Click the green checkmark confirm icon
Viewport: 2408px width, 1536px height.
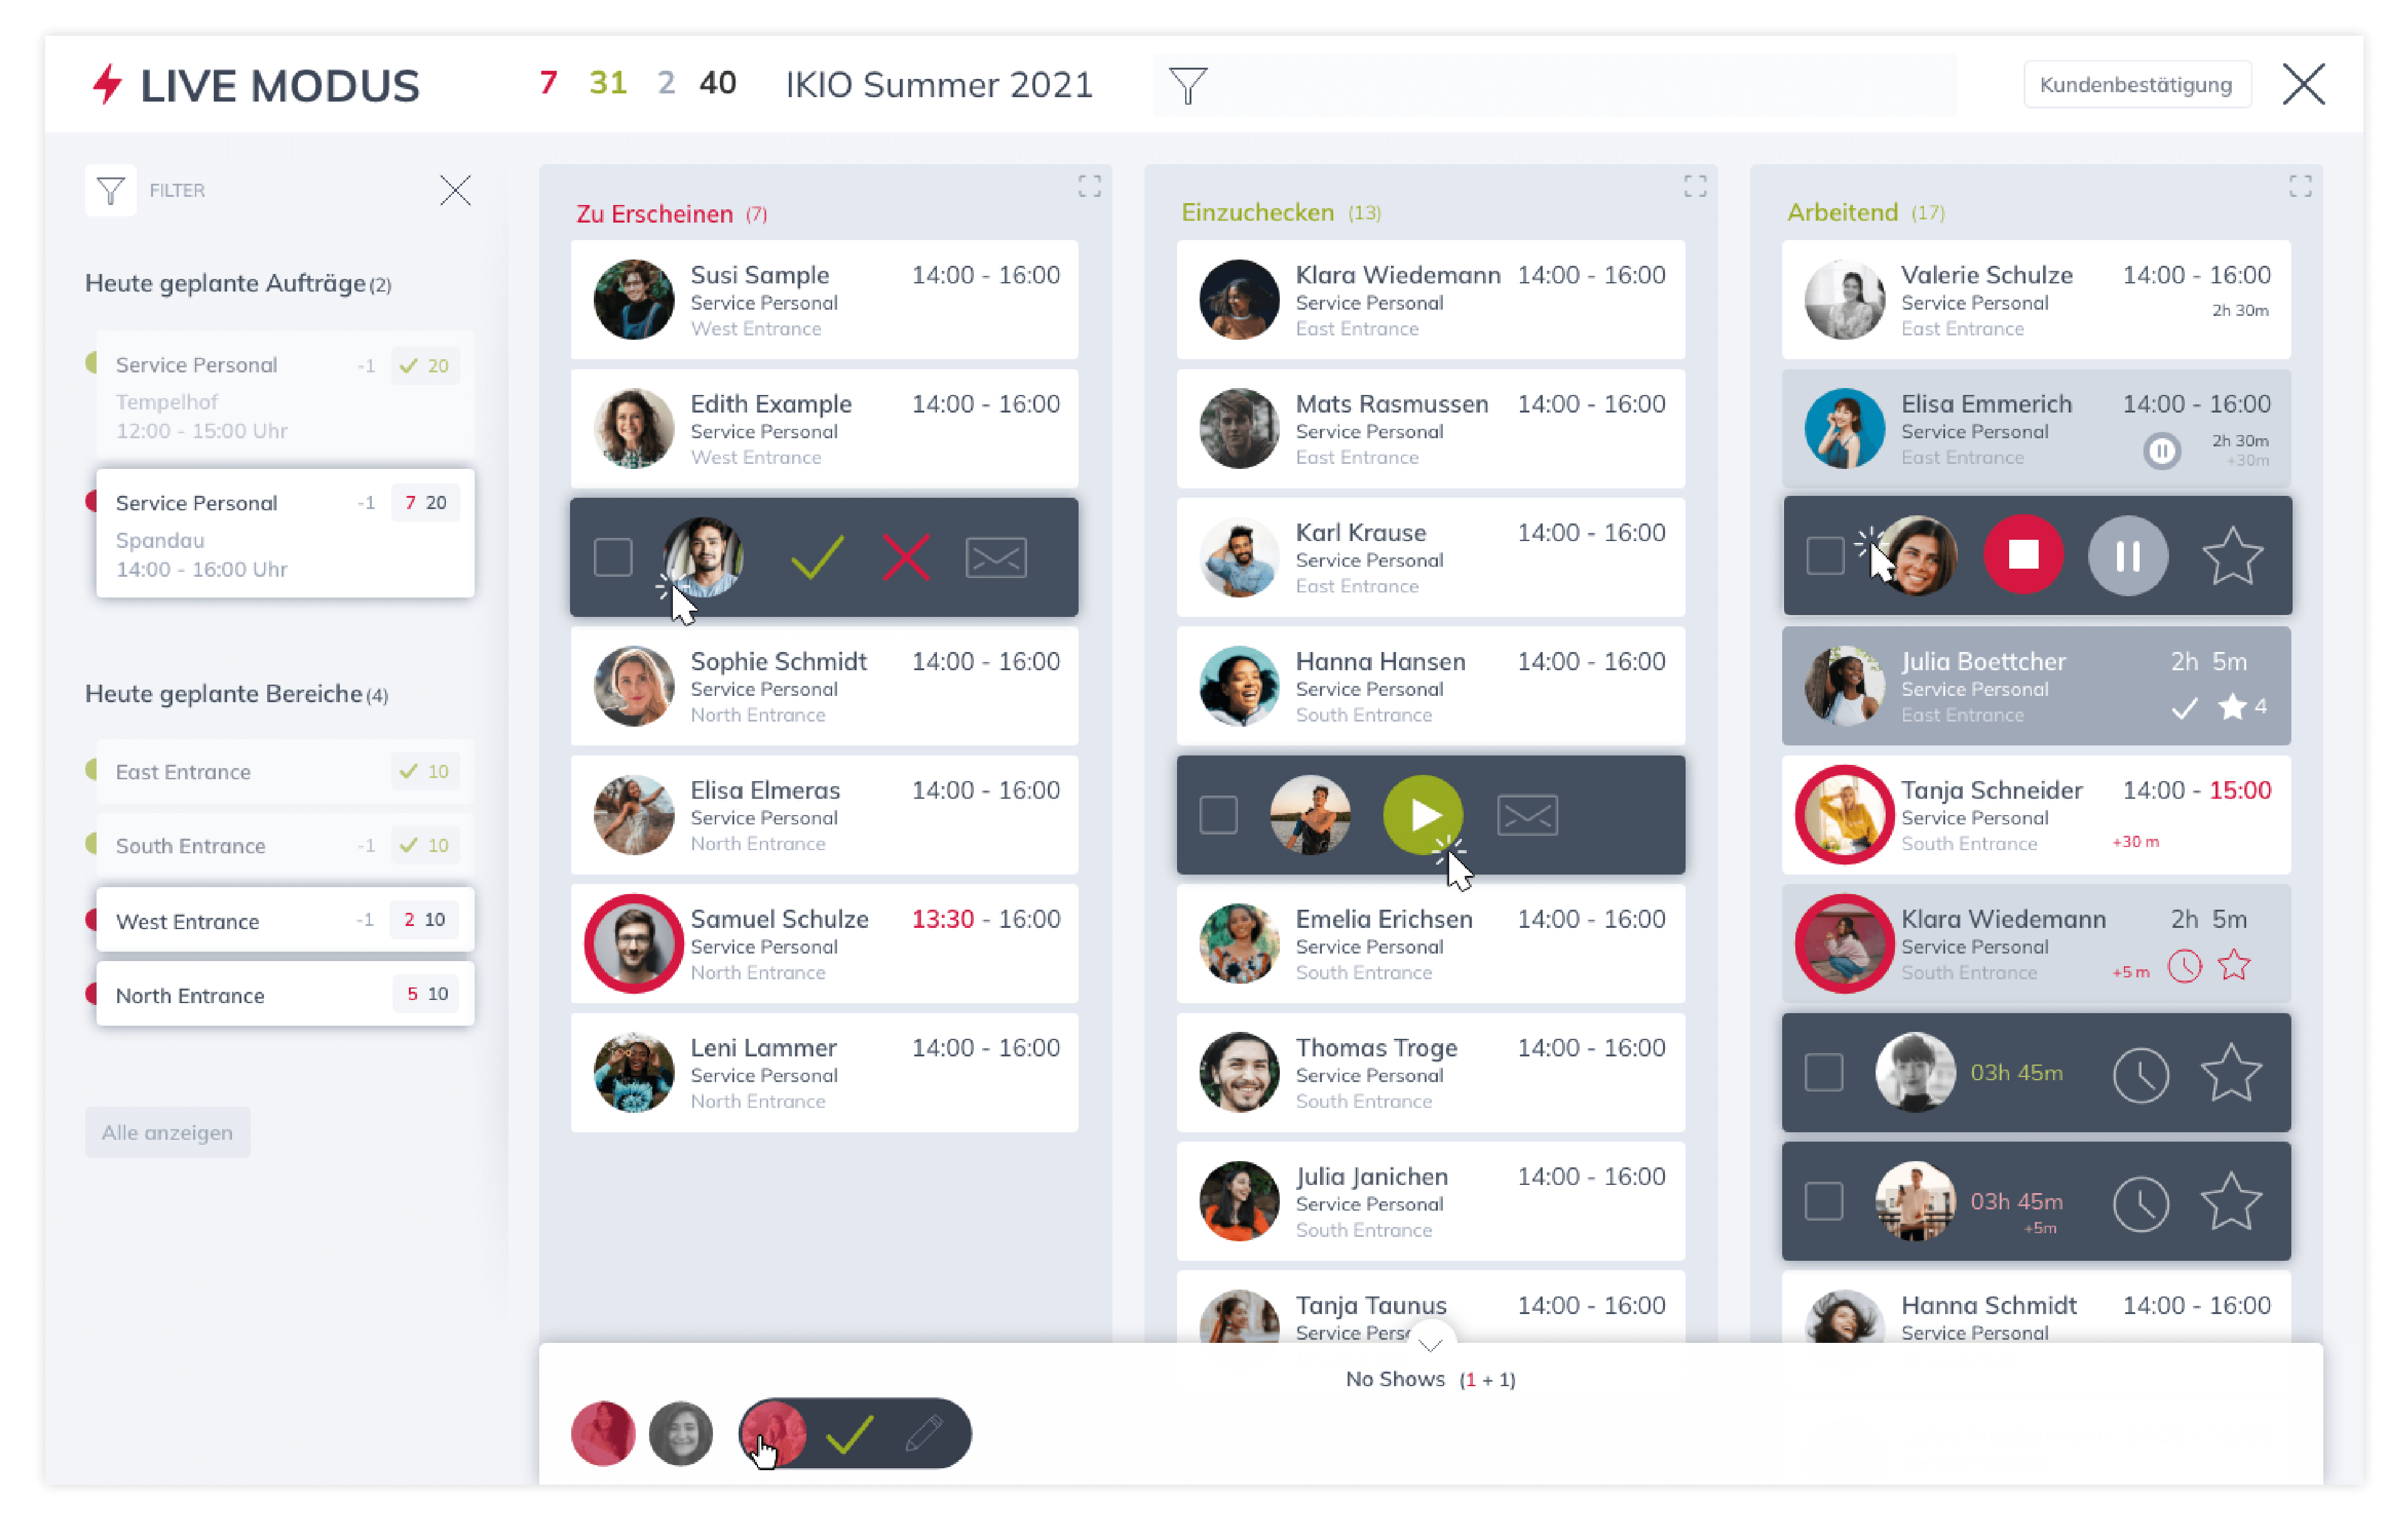(813, 558)
